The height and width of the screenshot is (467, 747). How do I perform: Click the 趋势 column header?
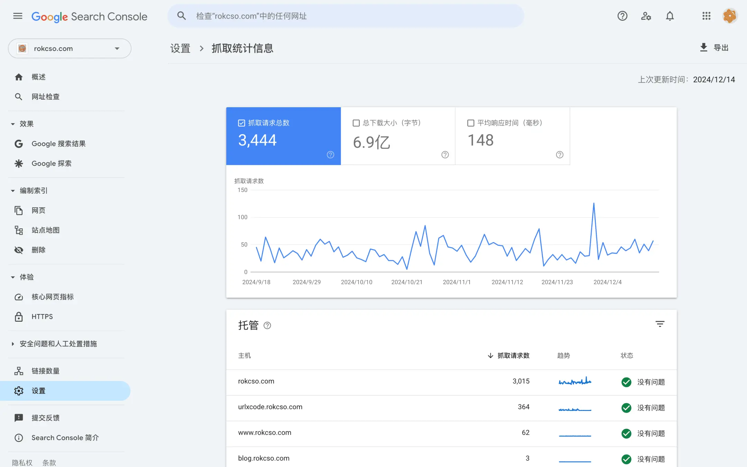(x=563, y=356)
